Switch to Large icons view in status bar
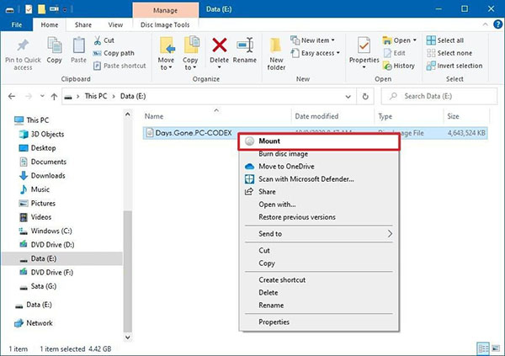This screenshot has height=356, width=505. (496, 348)
